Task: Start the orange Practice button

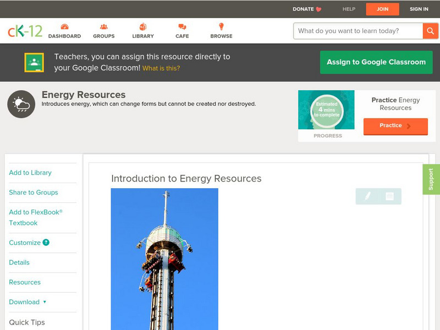Action: (x=395, y=126)
